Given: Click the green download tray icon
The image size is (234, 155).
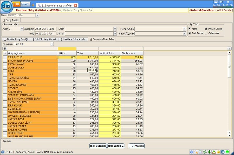Looking at the screenshot, I should (214, 152).
